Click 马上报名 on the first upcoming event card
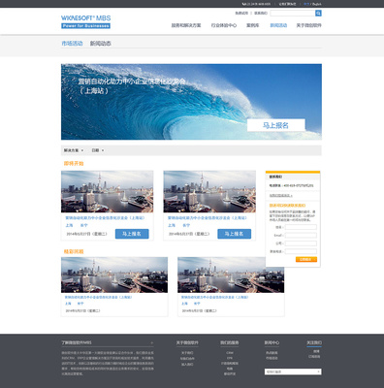This screenshot has height=388, width=384. point(132,234)
